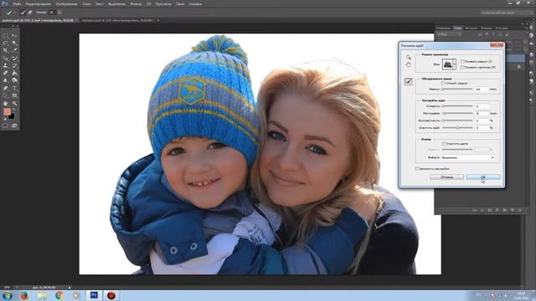This screenshot has height=301, width=536.
Task: Select the Pen tool in the toolbox
Action: 5,88
